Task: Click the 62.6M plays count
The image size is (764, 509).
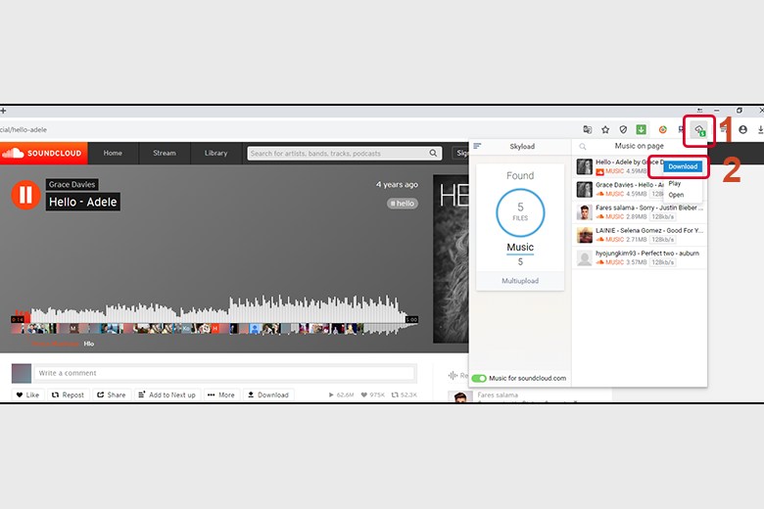Action: 341,395
